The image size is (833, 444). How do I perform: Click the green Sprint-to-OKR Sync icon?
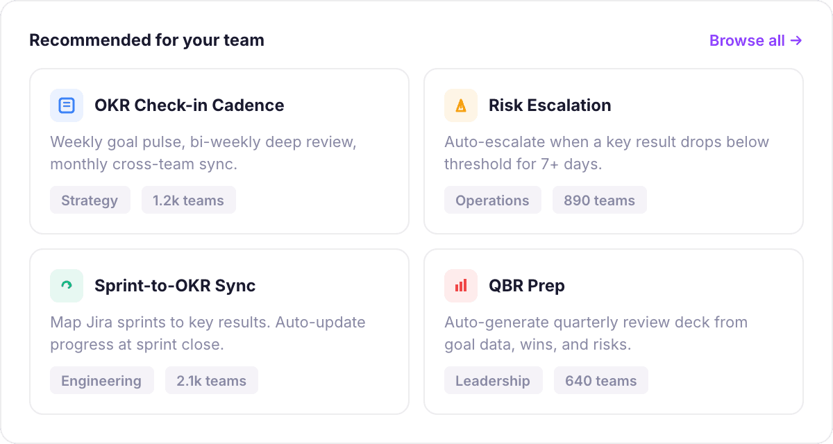click(x=67, y=286)
